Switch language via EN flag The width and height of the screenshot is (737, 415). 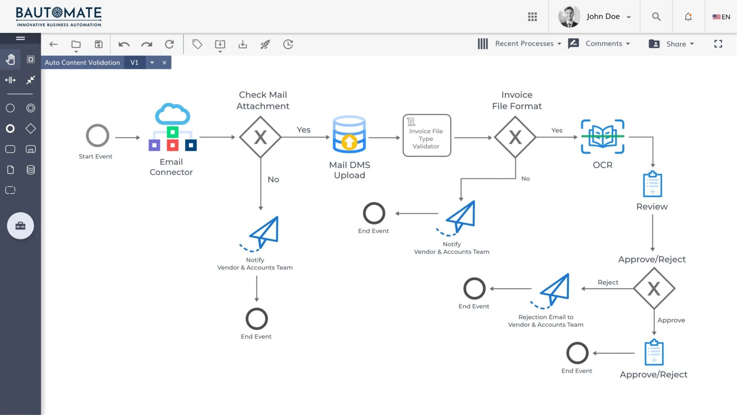[721, 17]
